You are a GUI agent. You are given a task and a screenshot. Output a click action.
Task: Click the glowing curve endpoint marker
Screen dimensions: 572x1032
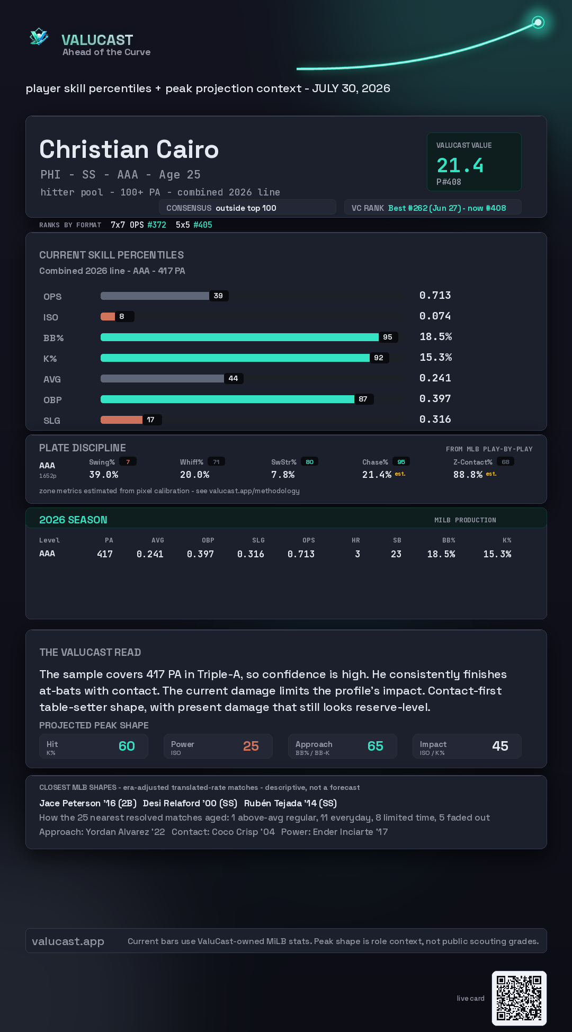(x=538, y=22)
